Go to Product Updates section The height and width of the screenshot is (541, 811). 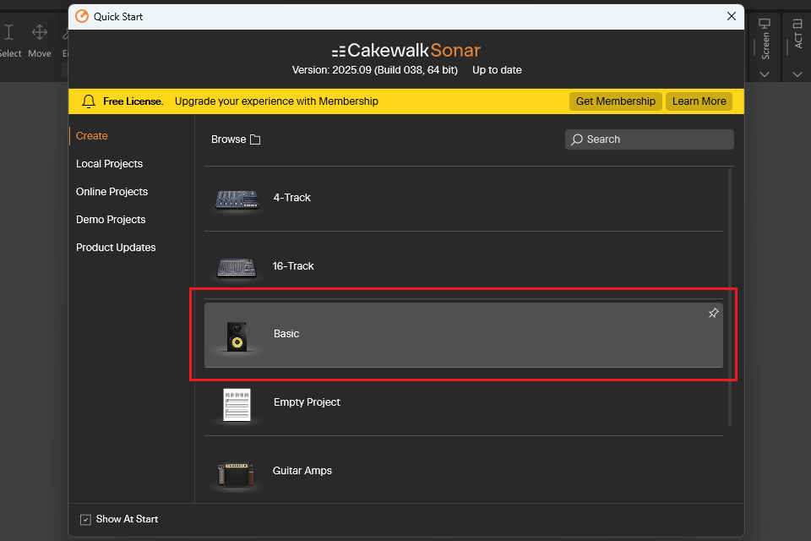(116, 248)
